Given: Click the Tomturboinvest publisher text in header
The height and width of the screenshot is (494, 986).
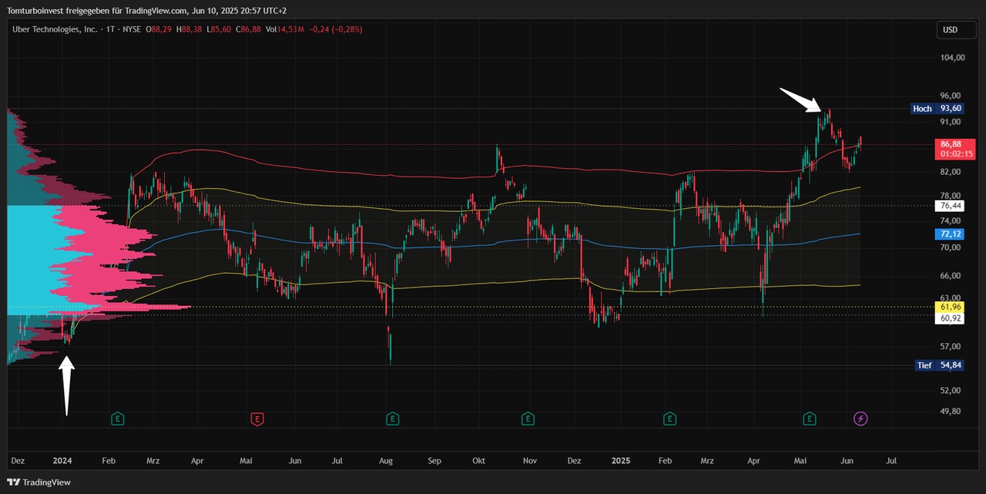Looking at the screenshot, I should click(37, 10).
